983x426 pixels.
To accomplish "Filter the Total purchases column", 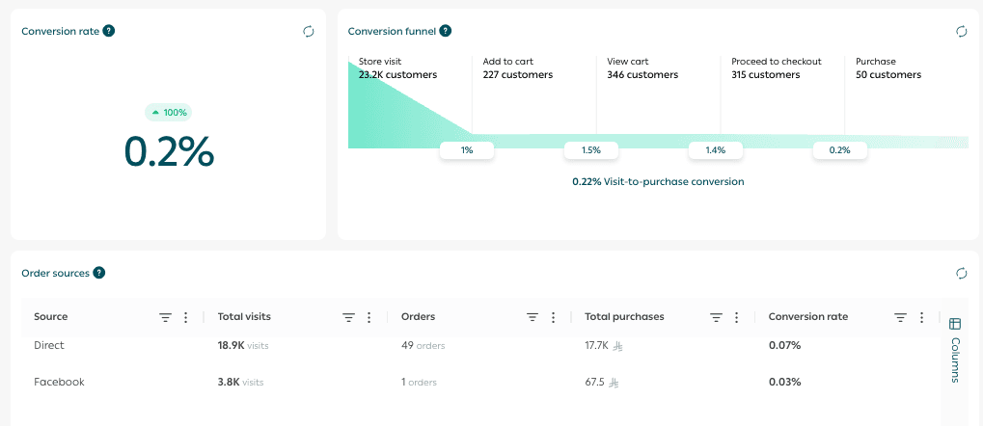I will coord(716,317).
